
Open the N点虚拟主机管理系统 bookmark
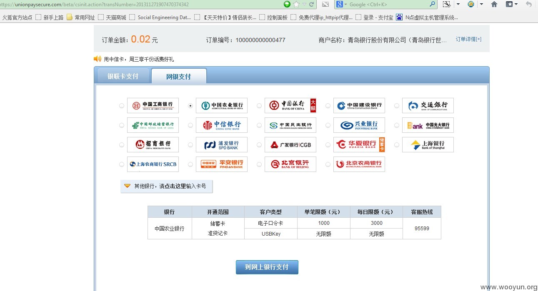(427, 17)
